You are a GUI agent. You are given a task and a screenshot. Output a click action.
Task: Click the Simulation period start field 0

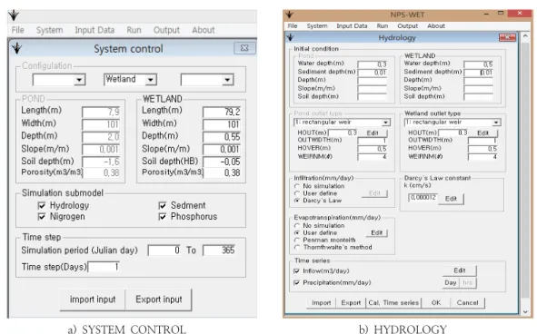point(164,250)
